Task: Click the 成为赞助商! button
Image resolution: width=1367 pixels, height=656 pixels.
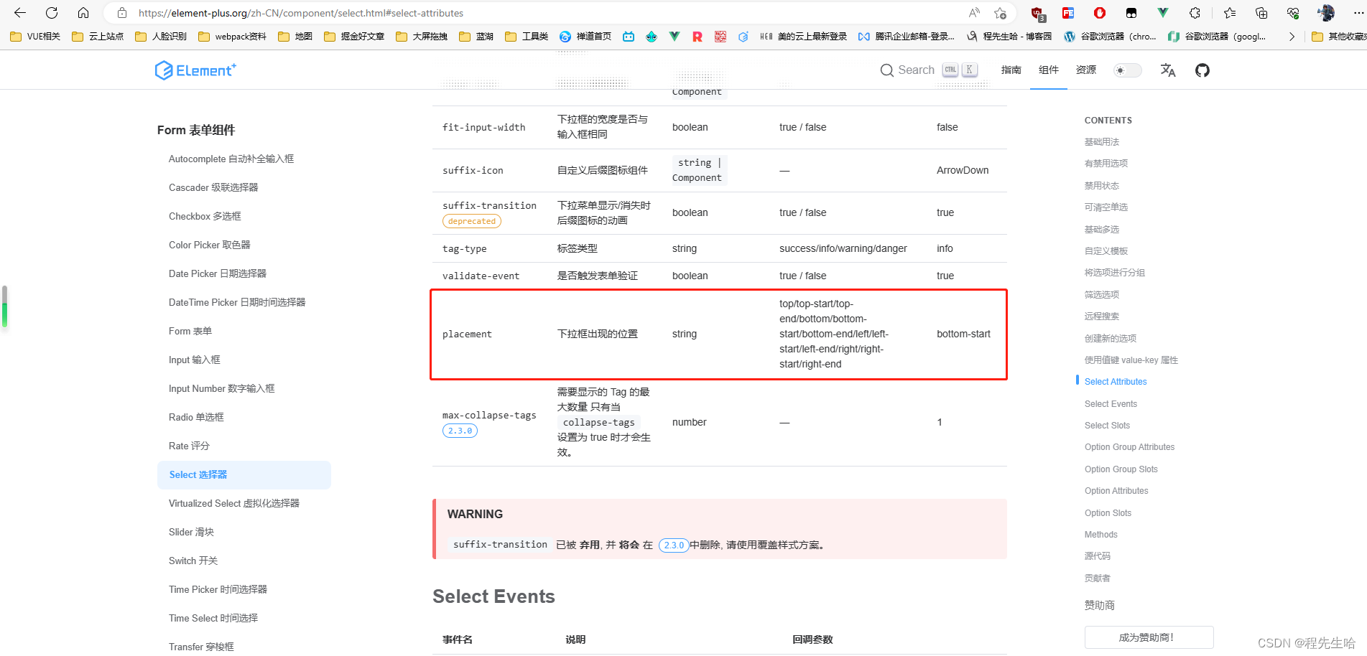Action: point(1148,637)
